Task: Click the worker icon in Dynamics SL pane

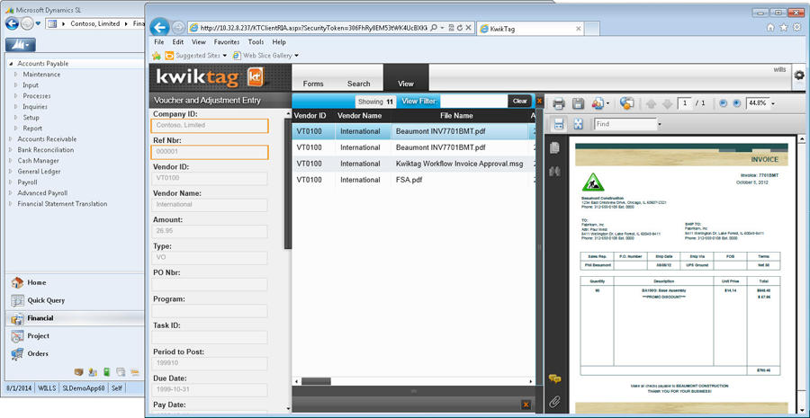Action: pos(93,371)
